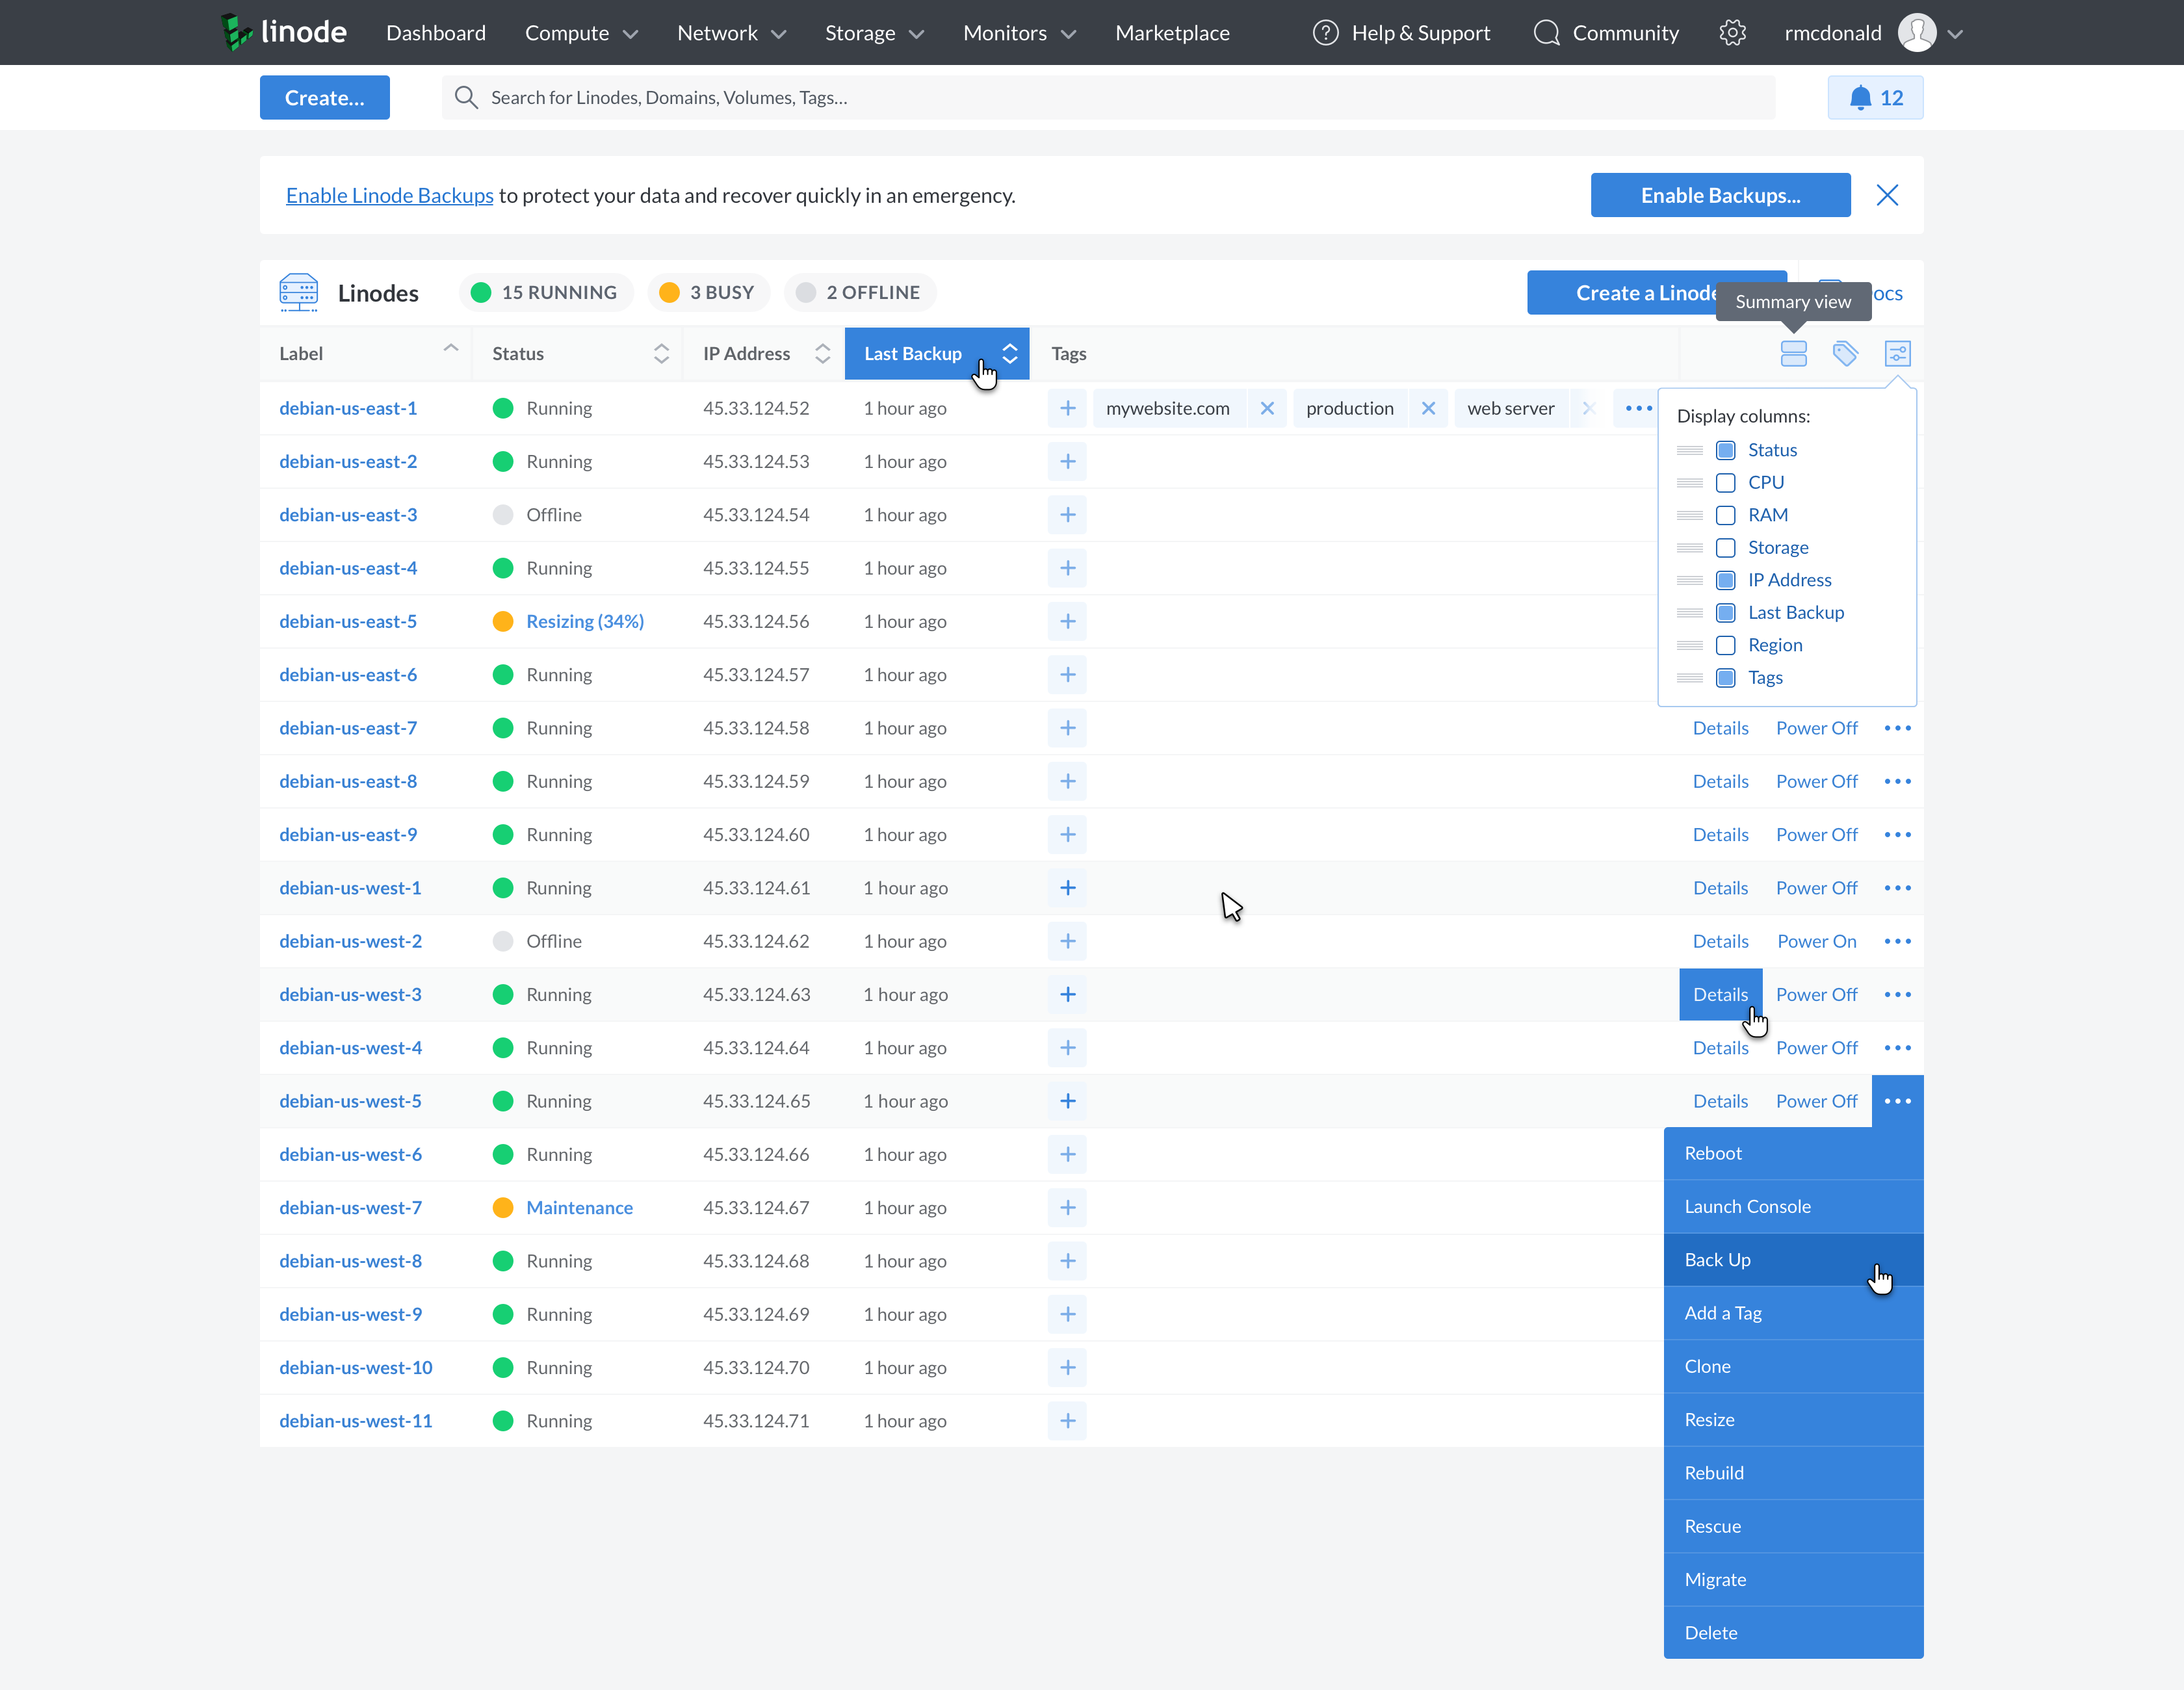Close the actions menu on debian-us-west-5
The width and height of the screenshot is (2184, 1690).
1897,1101
